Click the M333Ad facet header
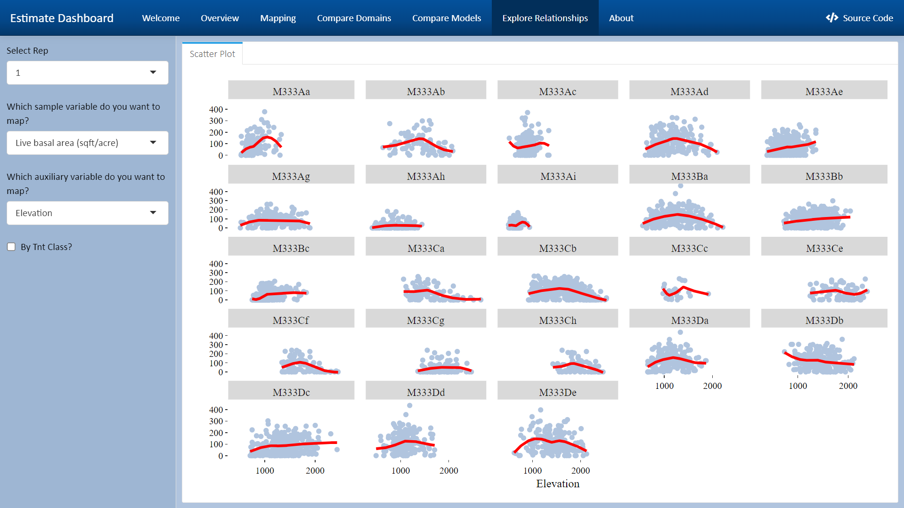 click(690, 90)
